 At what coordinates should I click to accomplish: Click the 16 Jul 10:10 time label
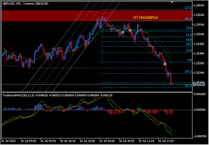click(68, 141)
